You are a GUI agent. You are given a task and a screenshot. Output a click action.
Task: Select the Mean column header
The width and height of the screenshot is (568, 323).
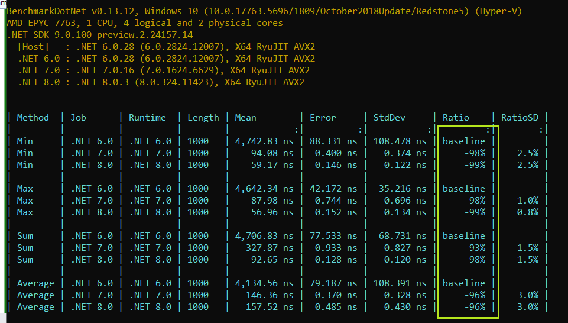click(x=245, y=118)
